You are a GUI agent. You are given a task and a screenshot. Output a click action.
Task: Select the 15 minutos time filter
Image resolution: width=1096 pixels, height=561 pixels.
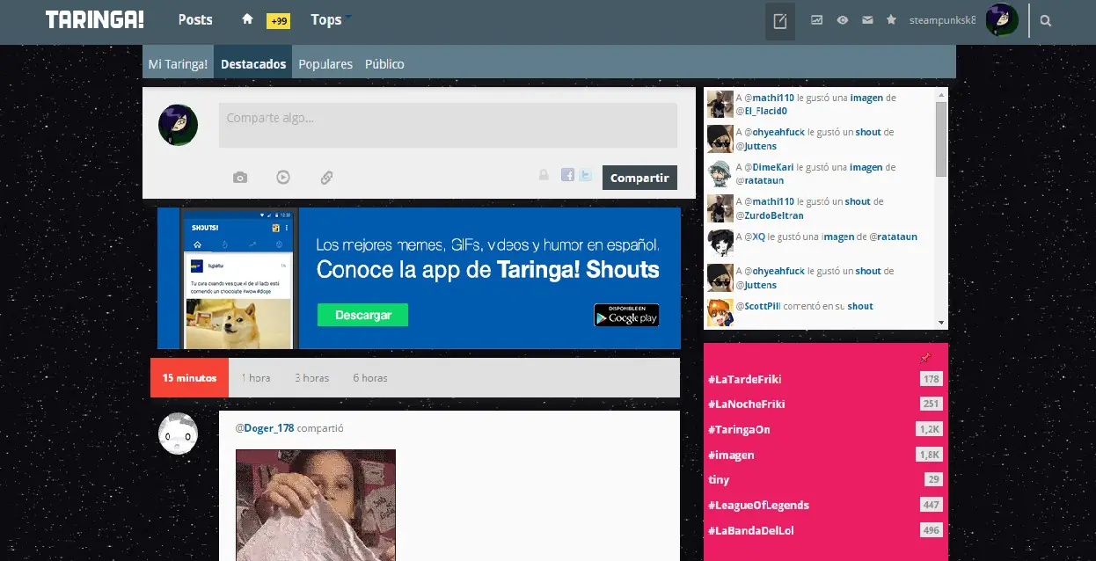(189, 378)
